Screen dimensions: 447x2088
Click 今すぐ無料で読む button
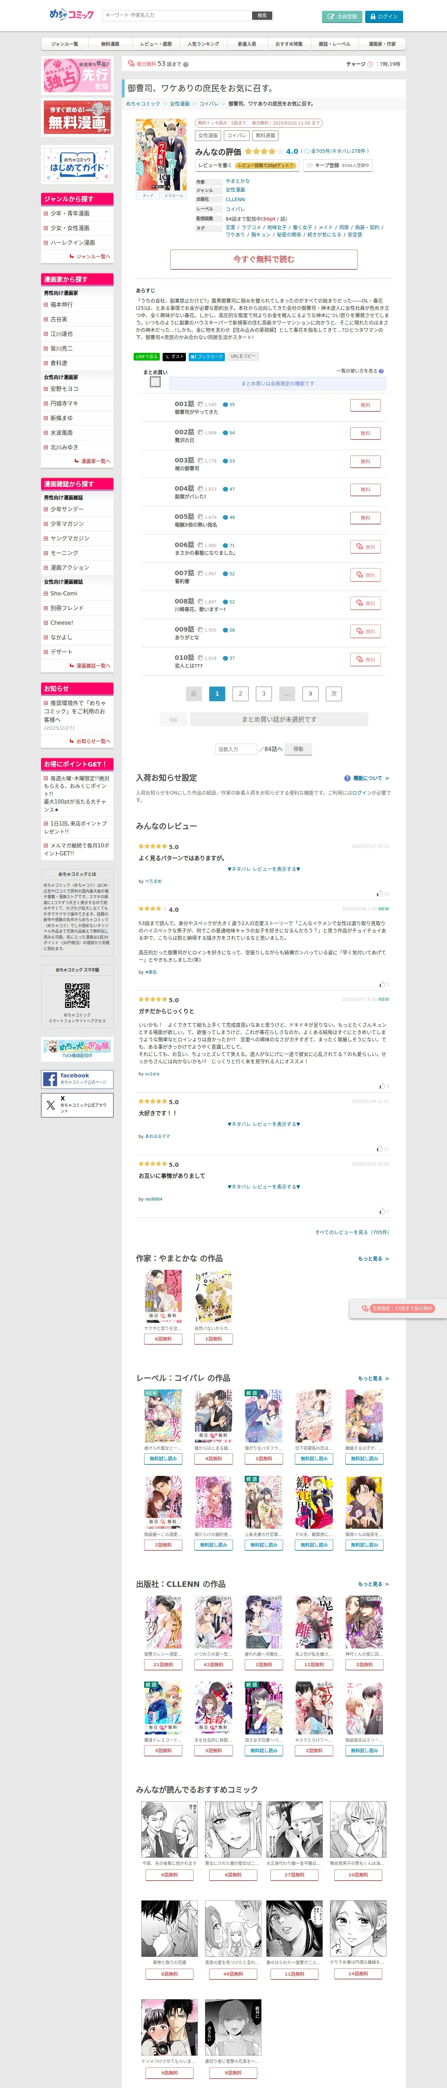[264, 259]
